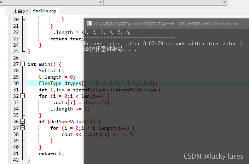Collapse the main function fold at line 27
Screen dimensions: 249x164
(23, 64)
